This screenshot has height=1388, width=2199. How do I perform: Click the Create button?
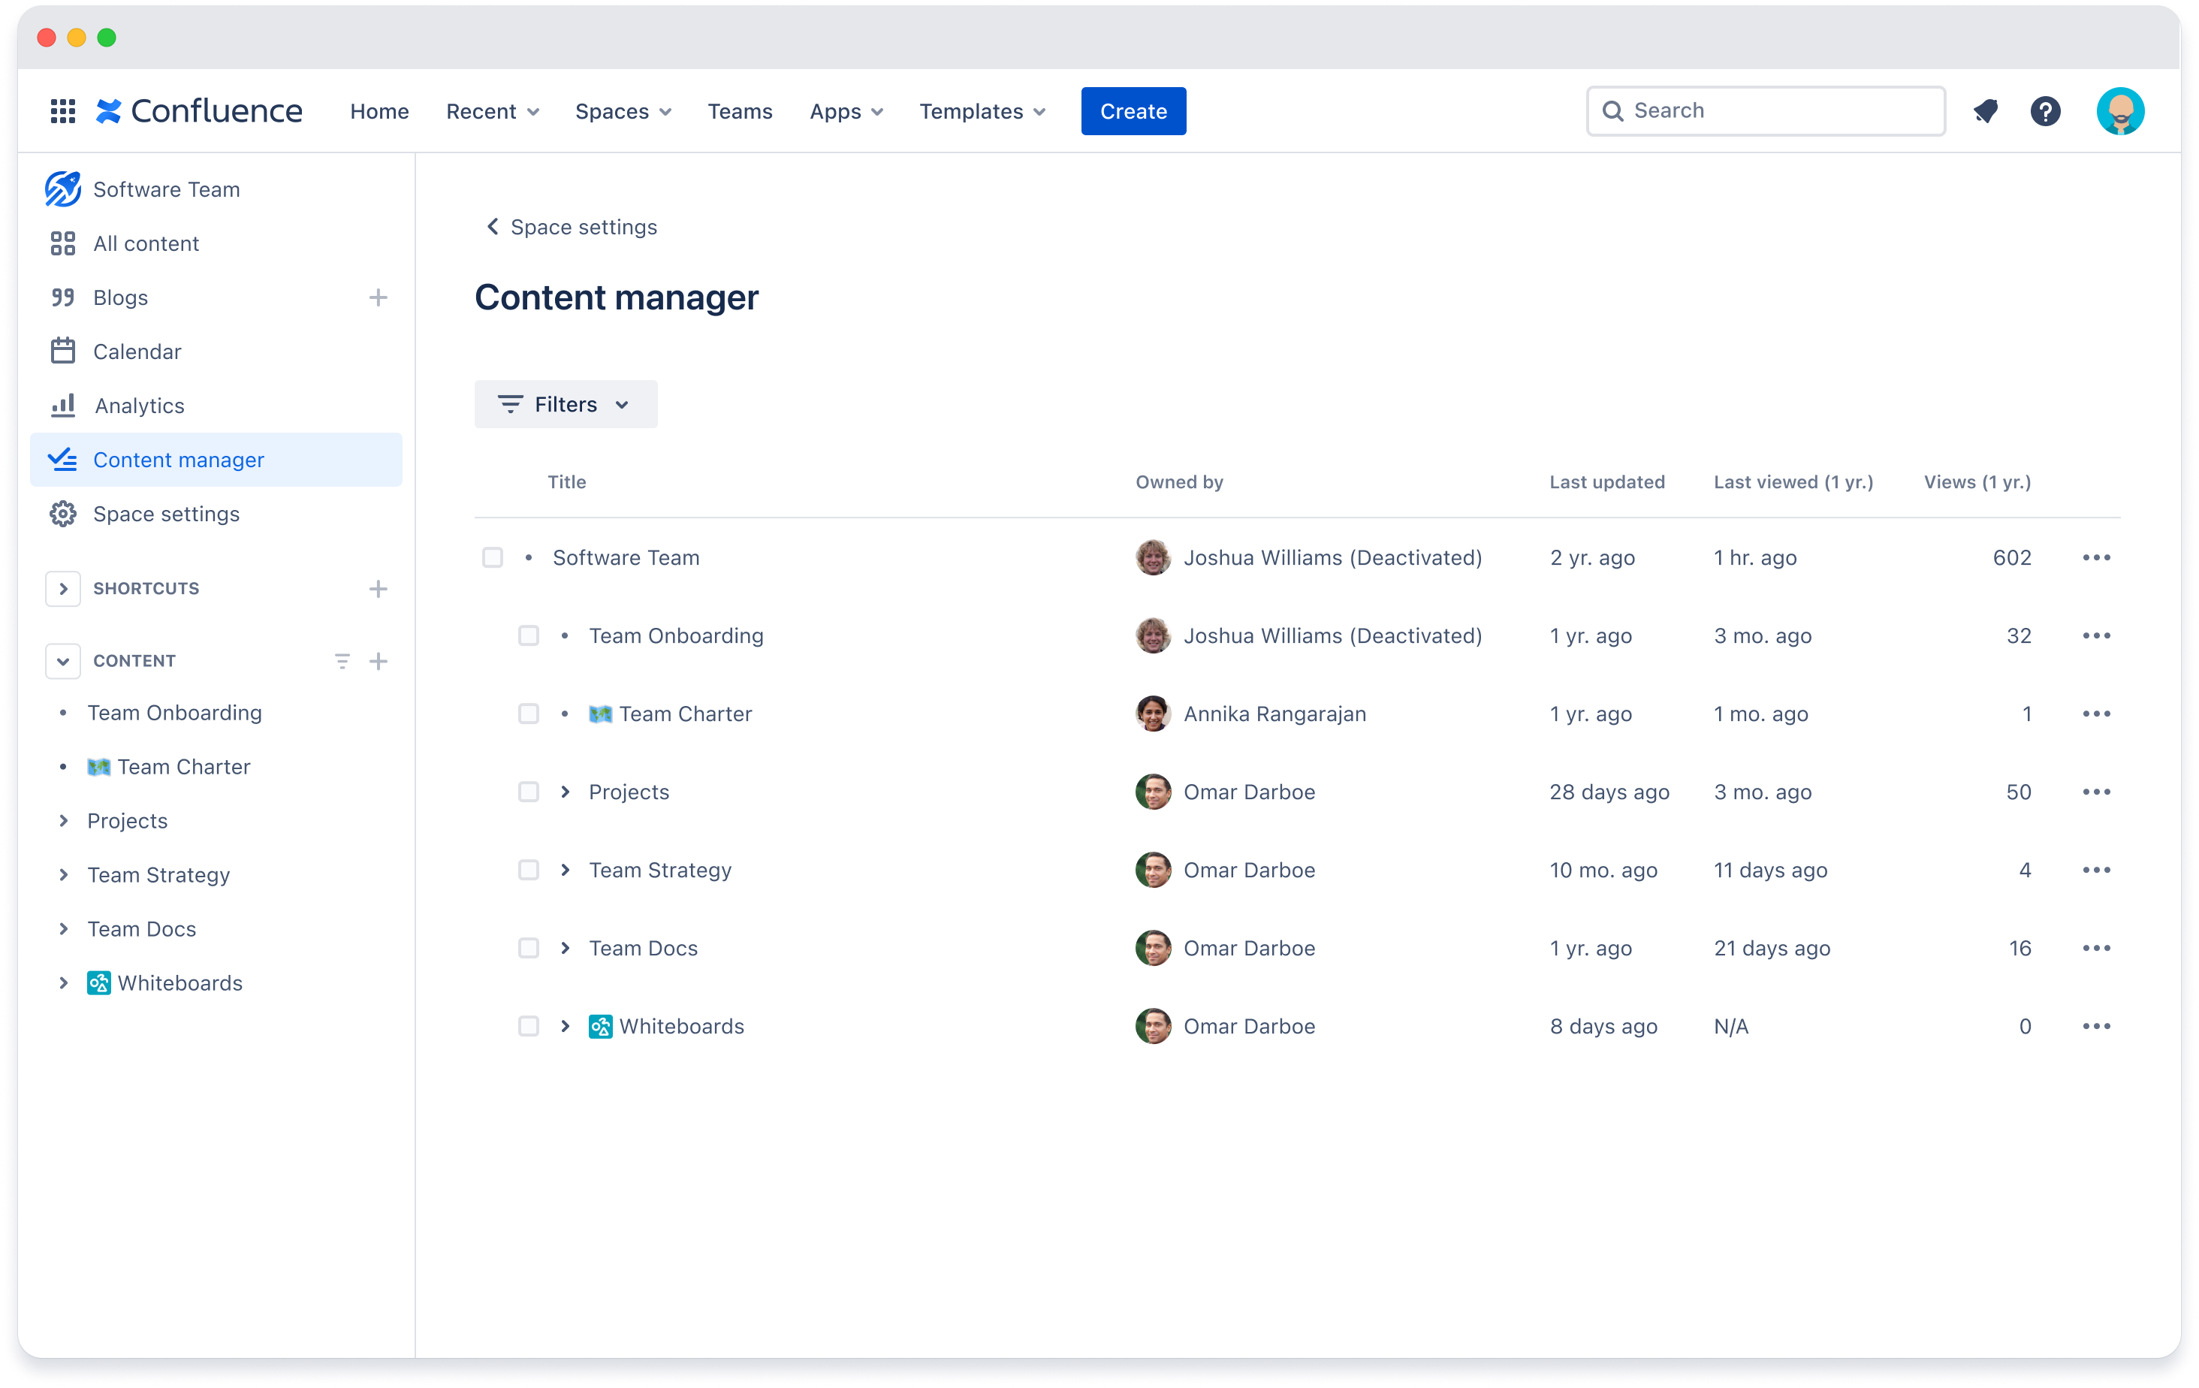click(x=1133, y=110)
